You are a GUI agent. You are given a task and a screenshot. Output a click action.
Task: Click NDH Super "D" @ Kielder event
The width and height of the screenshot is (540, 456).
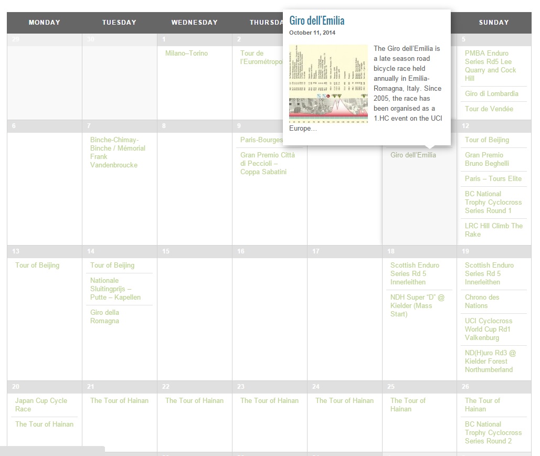coord(417,305)
